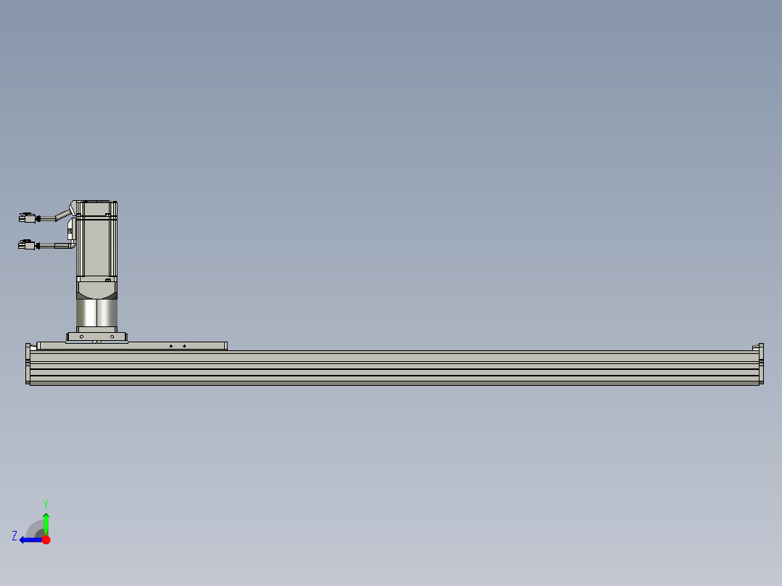Select the motor mounting flange plate
This screenshot has width=782, height=586.
tap(96, 338)
